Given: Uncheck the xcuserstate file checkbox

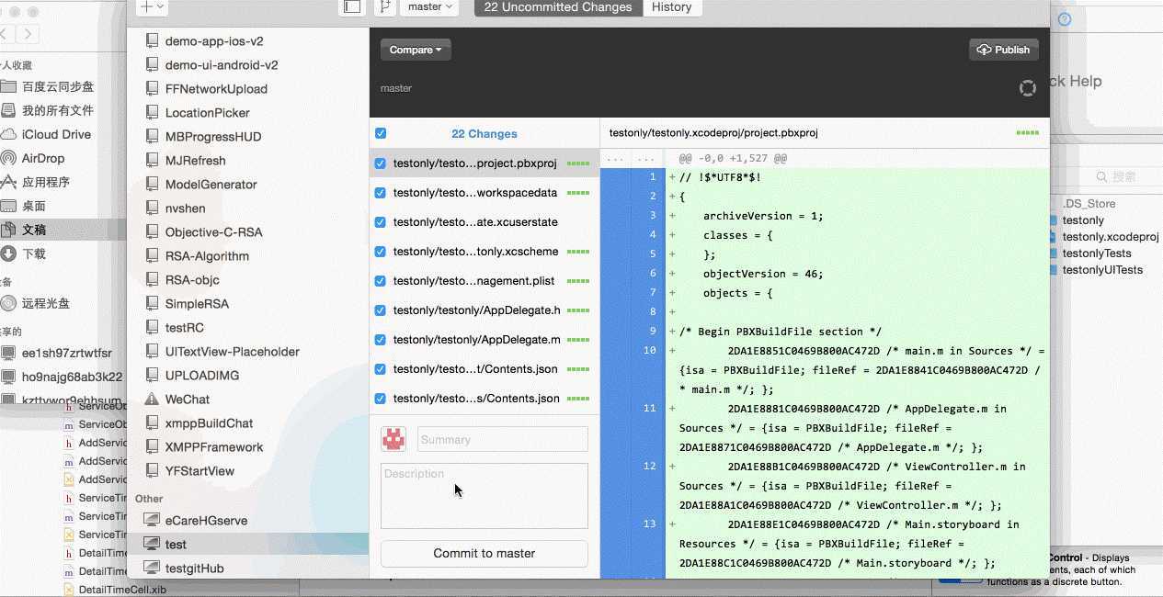Looking at the screenshot, I should (x=381, y=222).
